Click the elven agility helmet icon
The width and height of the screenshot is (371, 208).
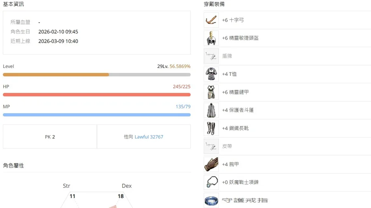click(x=211, y=38)
